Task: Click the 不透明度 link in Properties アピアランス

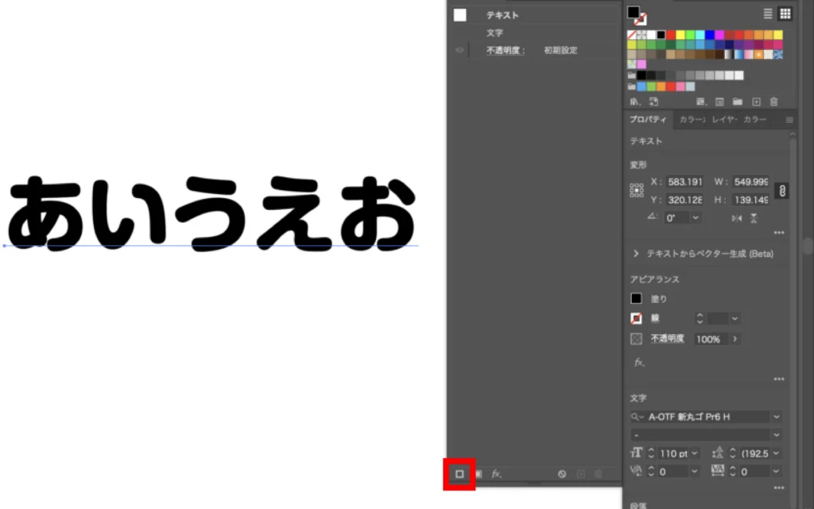Action: pyautogui.click(x=669, y=339)
